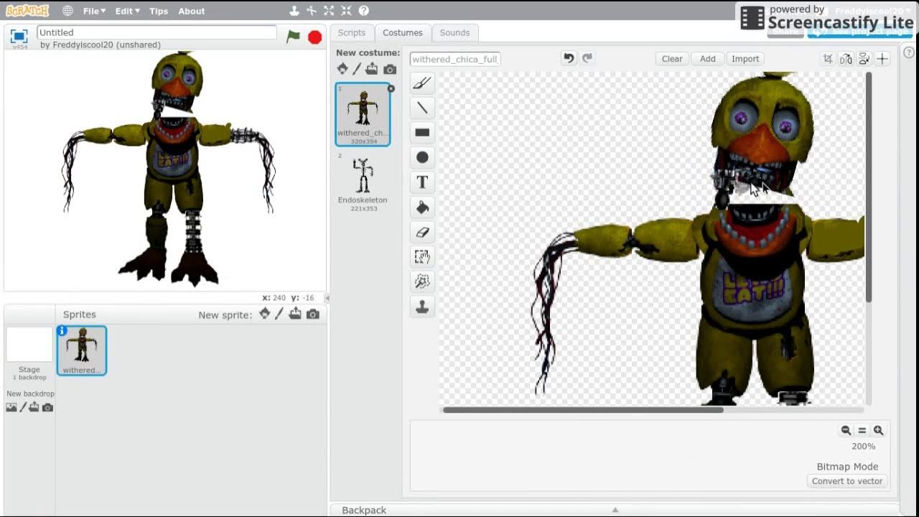Viewport: 919px width, 517px height.
Task: Flip costume up-down
Action: (864, 59)
